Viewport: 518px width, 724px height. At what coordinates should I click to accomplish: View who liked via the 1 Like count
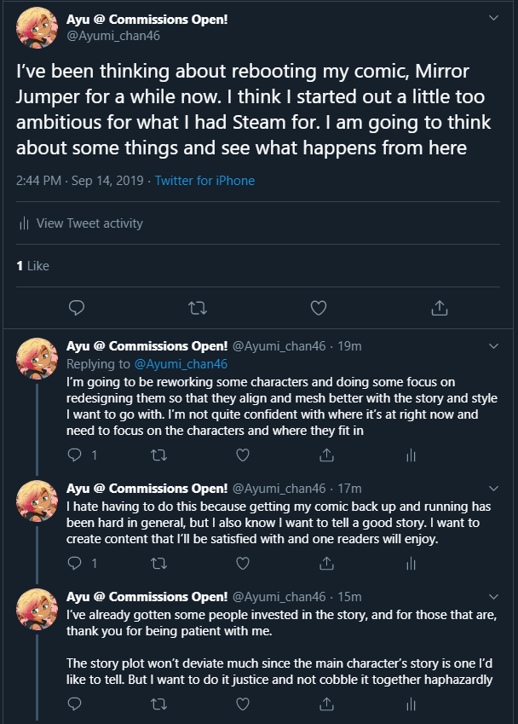[x=32, y=266]
